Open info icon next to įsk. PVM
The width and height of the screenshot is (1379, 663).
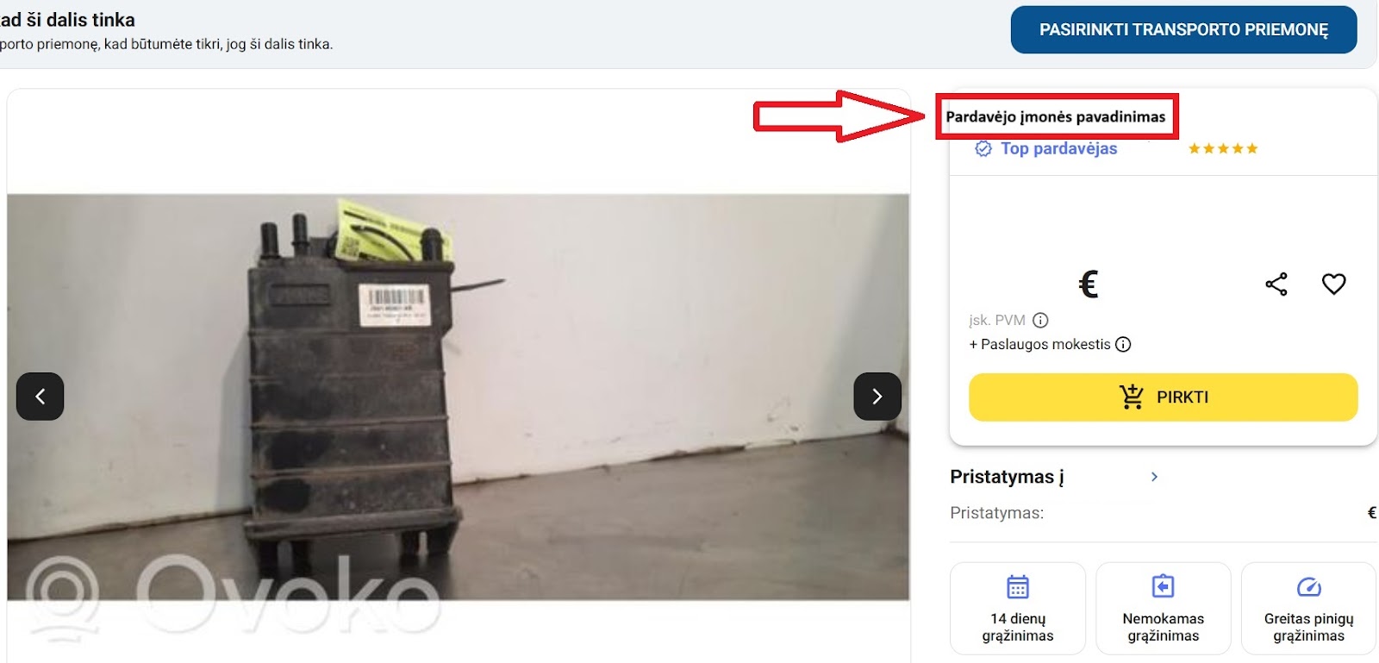1040,320
